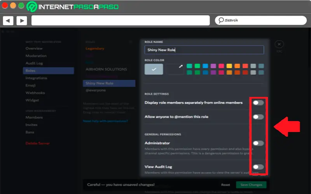Screen dimensions: 311x194
Task: Select the default color swatch with checkmark
Action: tap(154, 69)
